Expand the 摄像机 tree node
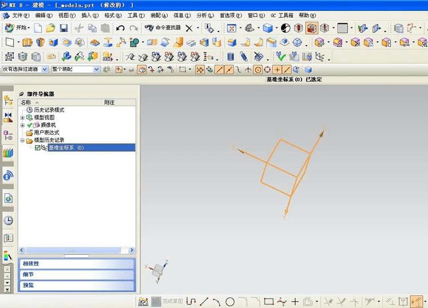Screen dimensions: 428x308 22,125
